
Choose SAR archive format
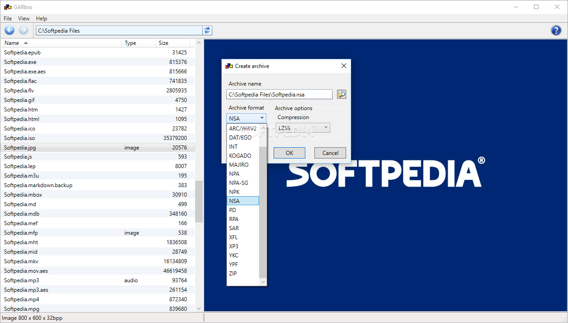(243, 228)
